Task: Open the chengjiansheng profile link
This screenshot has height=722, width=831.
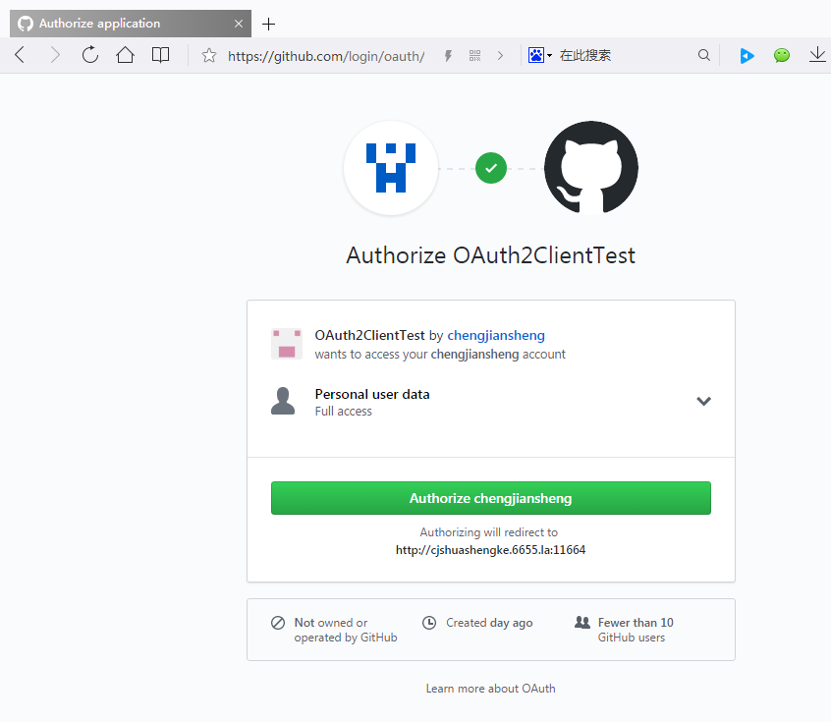Action: (x=495, y=335)
